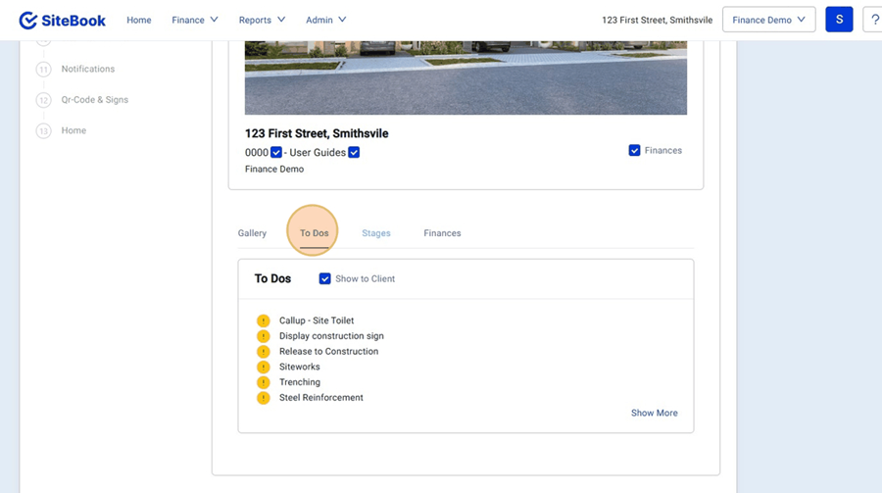This screenshot has height=493, width=882.
Task: Go to Home in top navigation
Action: click(139, 20)
